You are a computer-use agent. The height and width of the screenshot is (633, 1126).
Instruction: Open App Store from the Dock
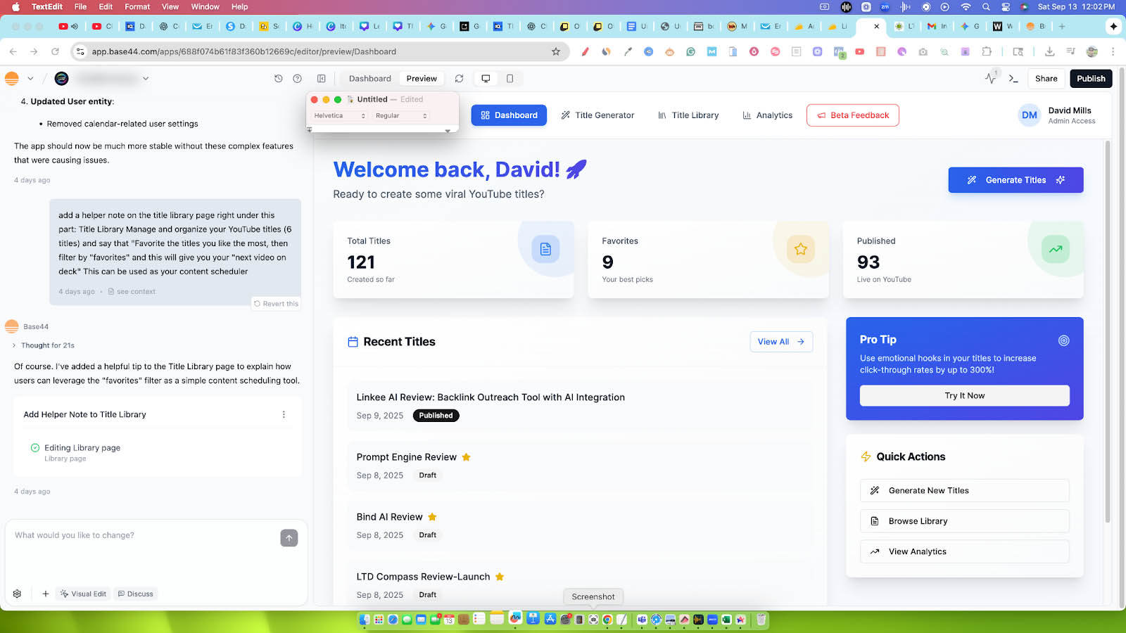coord(550,620)
